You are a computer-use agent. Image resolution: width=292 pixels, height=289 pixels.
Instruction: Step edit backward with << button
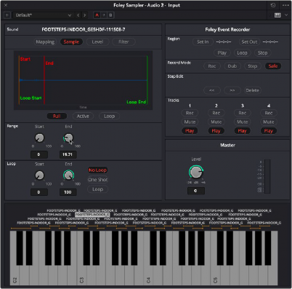tap(212, 90)
